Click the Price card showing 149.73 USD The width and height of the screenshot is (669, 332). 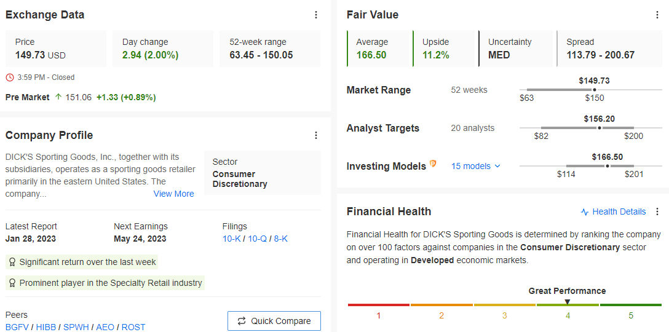point(56,49)
